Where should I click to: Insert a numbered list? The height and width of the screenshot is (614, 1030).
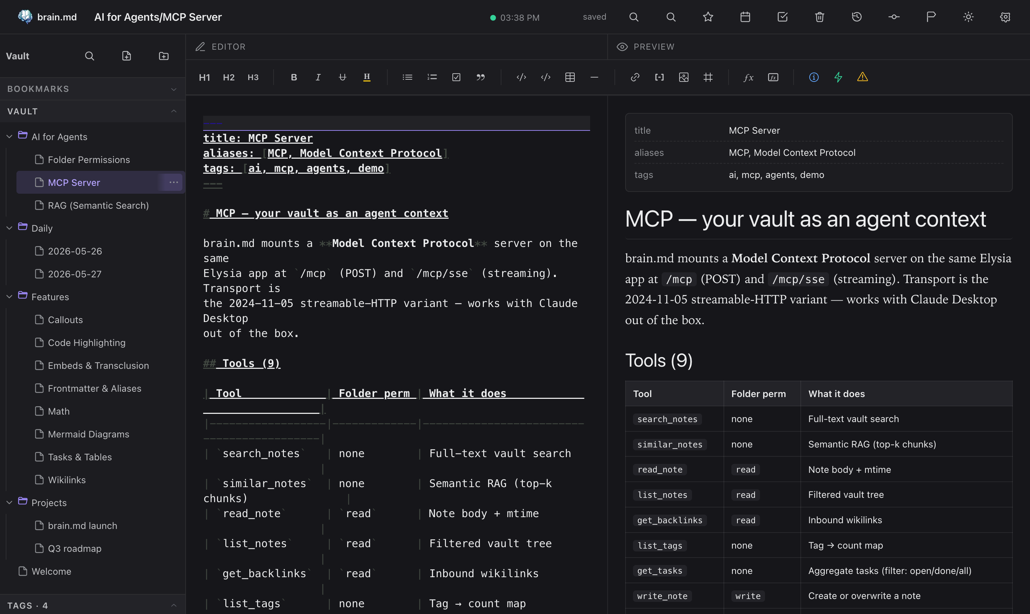pyautogui.click(x=432, y=77)
